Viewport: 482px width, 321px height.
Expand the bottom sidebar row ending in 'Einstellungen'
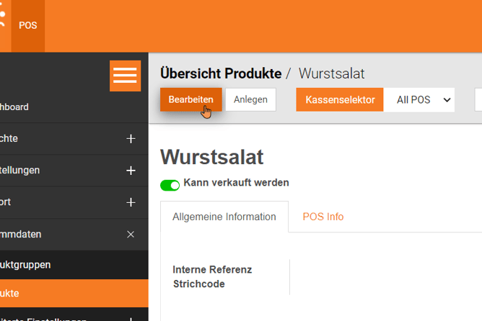click(x=131, y=318)
